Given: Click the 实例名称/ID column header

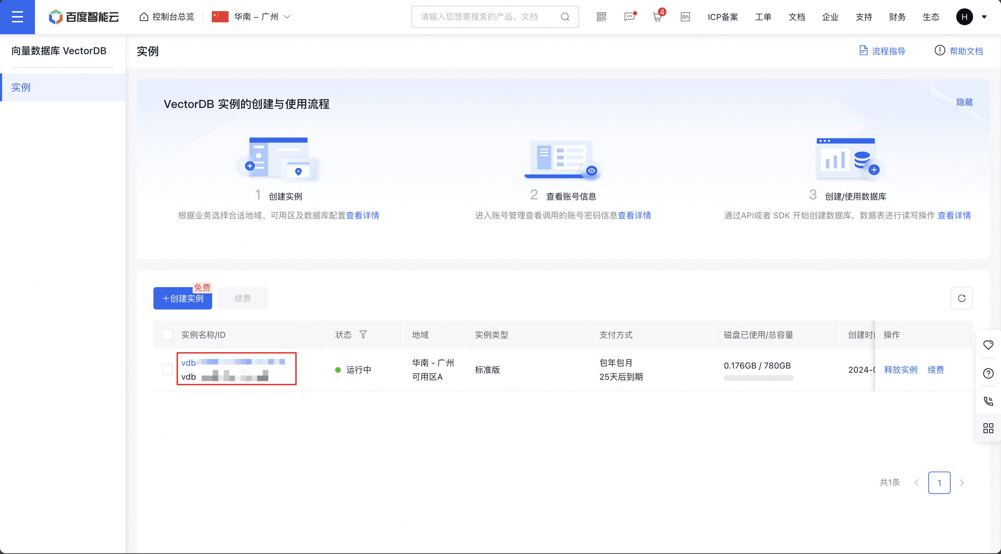Looking at the screenshot, I should pyautogui.click(x=203, y=335).
